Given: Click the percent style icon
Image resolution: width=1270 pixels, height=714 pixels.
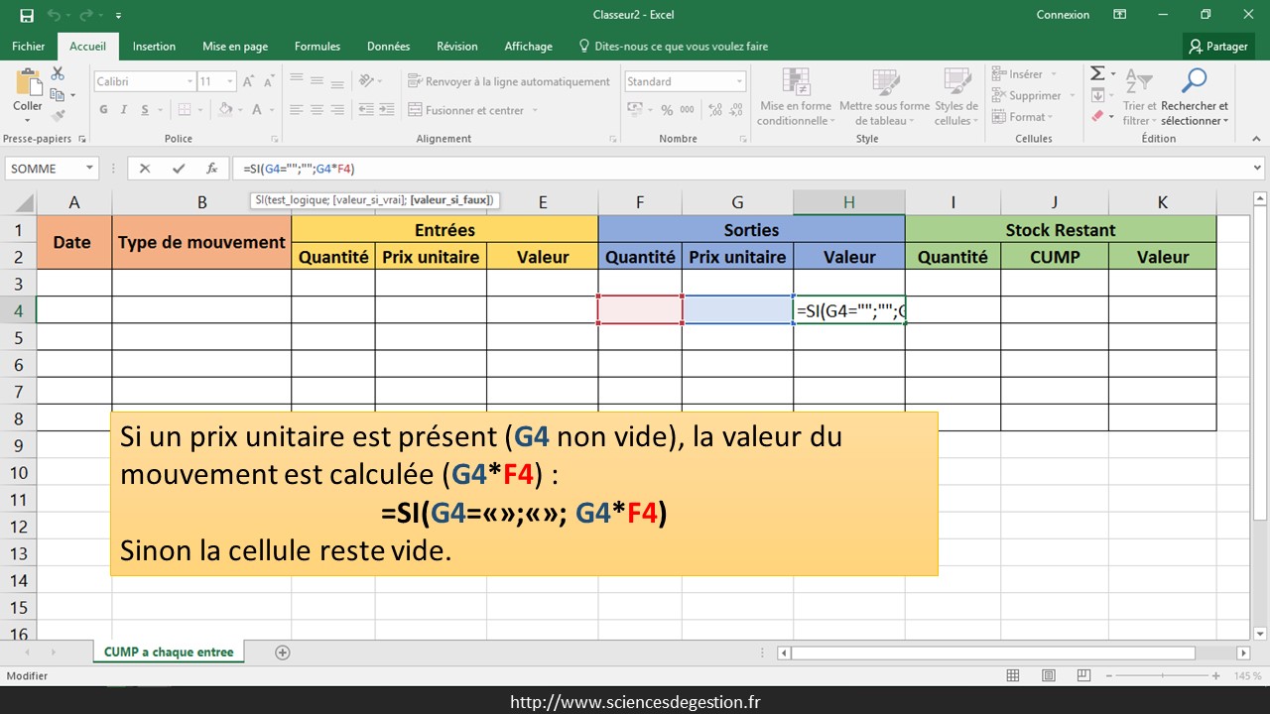Looking at the screenshot, I should click(667, 110).
